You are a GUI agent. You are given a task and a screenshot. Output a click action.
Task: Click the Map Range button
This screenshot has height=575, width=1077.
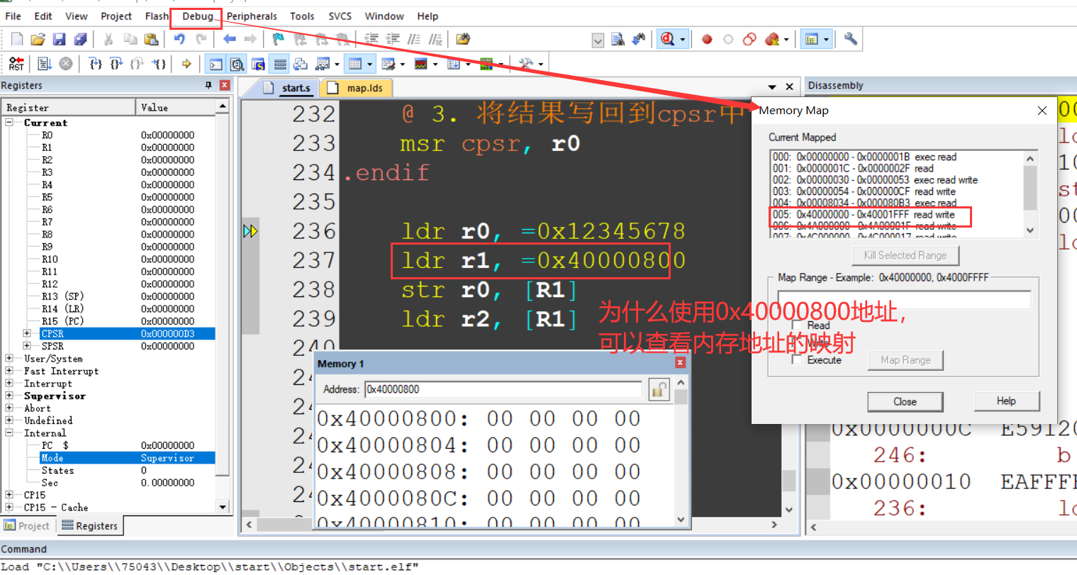point(905,360)
